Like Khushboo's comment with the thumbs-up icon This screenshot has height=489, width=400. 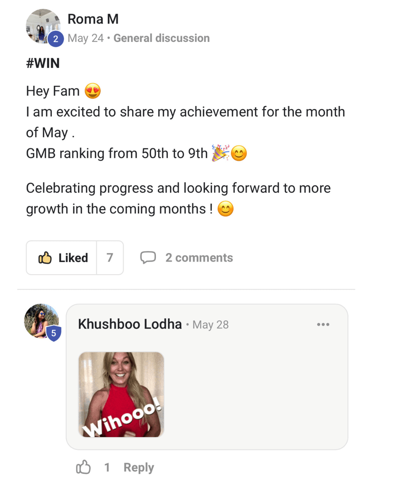tap(83, 467)
